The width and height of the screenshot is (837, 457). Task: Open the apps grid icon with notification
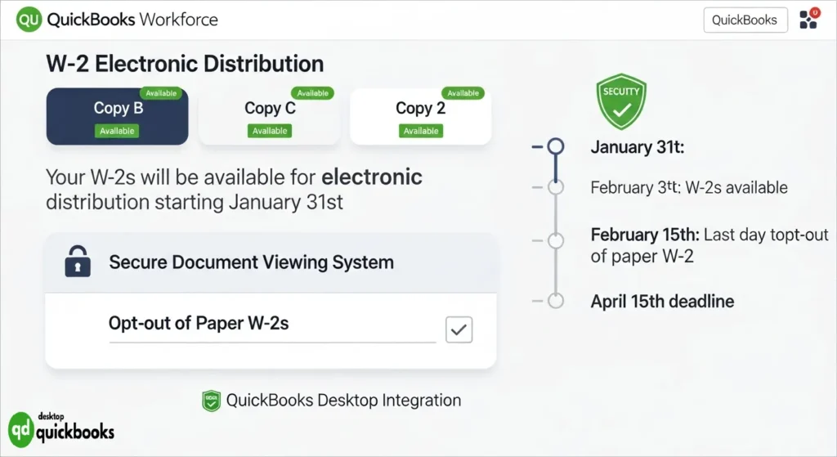point(808,20)
